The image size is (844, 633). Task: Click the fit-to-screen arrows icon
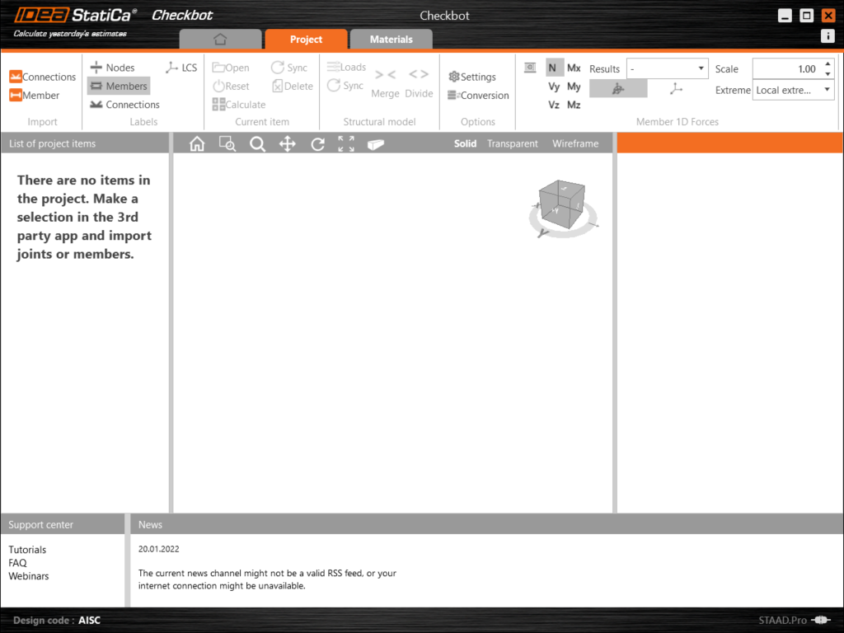tap(346, 144)
